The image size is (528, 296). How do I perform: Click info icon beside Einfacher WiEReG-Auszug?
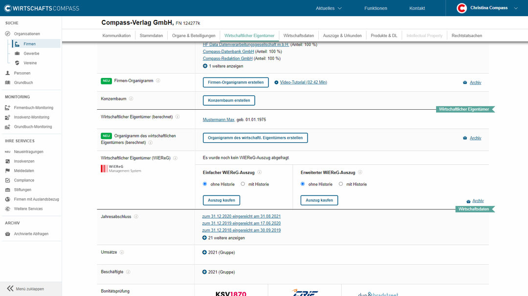[x=259, y=172]
